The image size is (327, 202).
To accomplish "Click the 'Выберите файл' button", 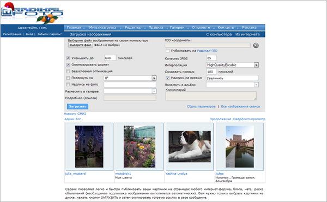I will pyautogui.click(x=81, y=45).
